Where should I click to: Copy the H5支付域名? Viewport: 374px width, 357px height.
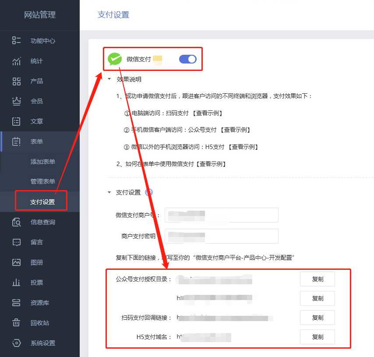pyautogui.click(x=317, y=337)
